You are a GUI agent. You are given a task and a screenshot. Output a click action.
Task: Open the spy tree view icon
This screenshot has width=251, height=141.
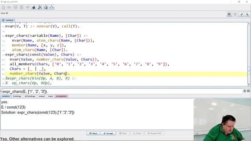(x=52, y=7)
